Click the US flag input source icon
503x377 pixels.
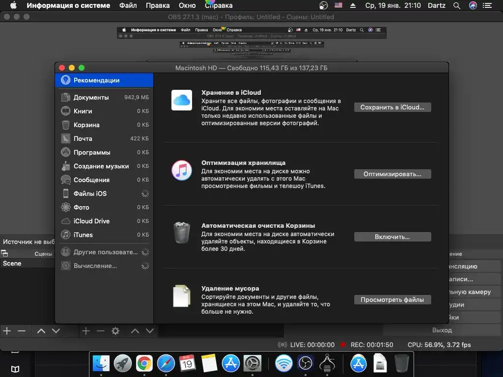338,5
